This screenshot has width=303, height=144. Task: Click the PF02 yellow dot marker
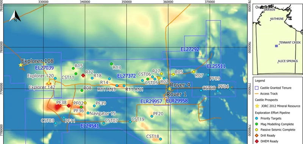(x=85, y=103)
